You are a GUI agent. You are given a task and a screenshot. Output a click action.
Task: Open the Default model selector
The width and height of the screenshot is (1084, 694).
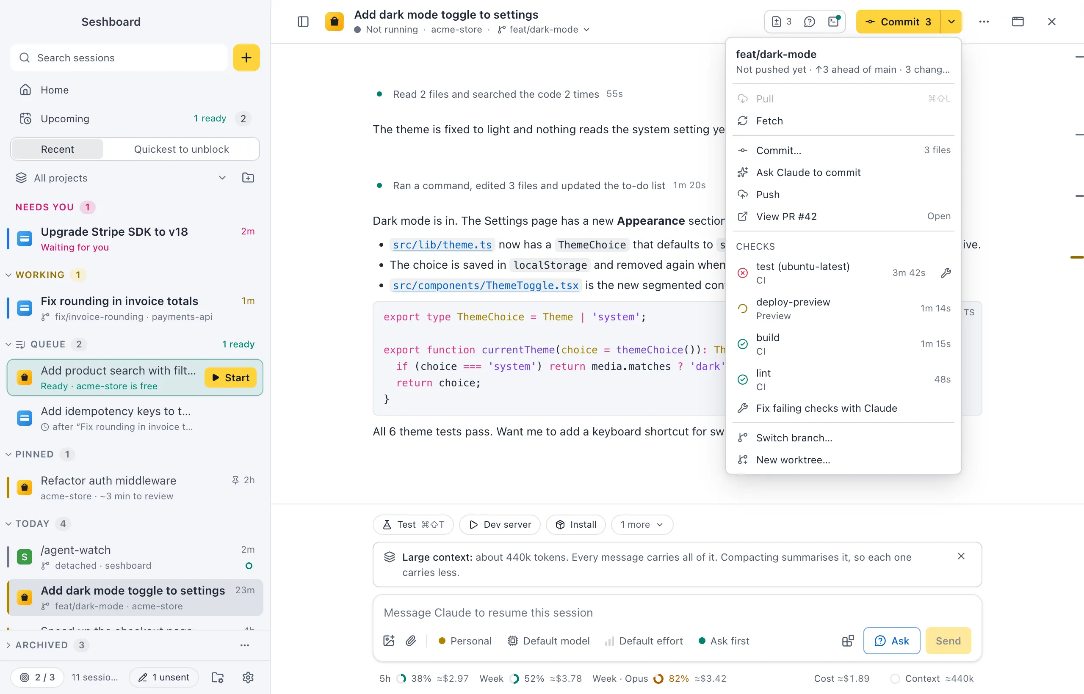pyautogui.click(x=548, y=641)
